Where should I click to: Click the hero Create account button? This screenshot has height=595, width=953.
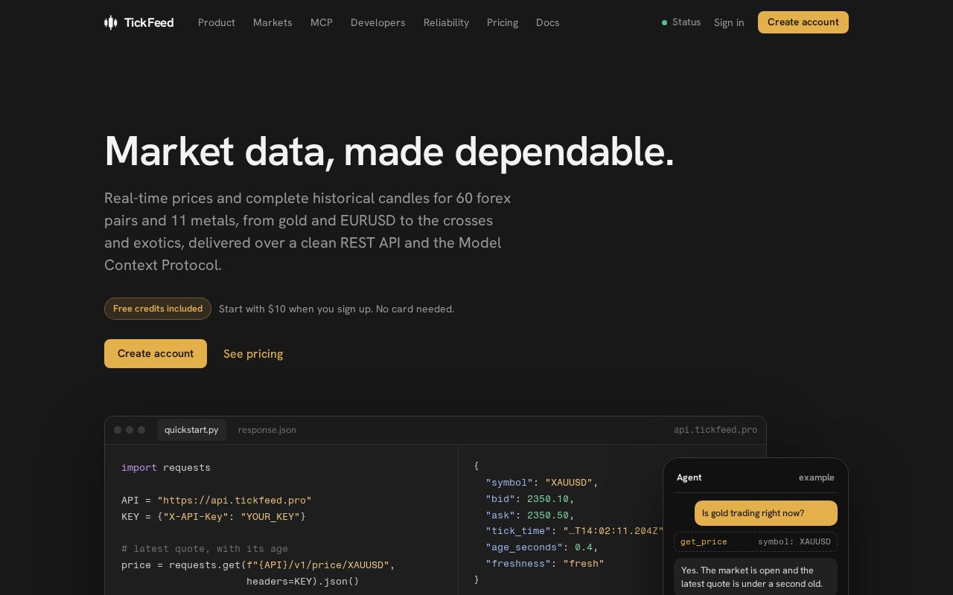click(x=156, y=353)
